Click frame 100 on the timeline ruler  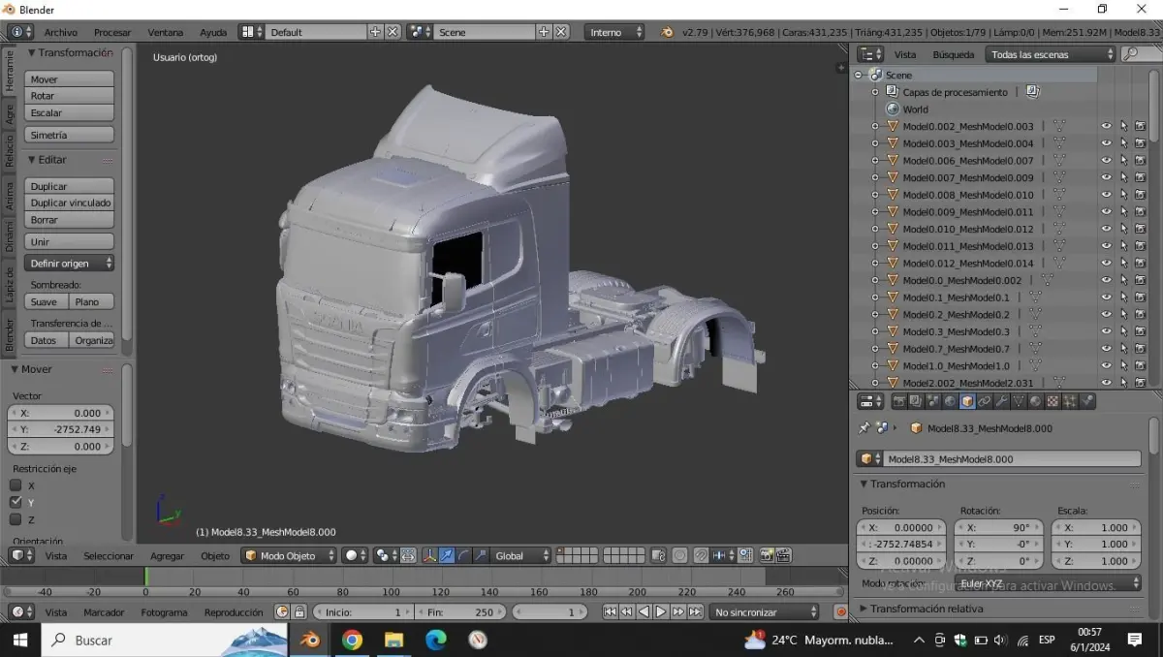pos(391,592)
